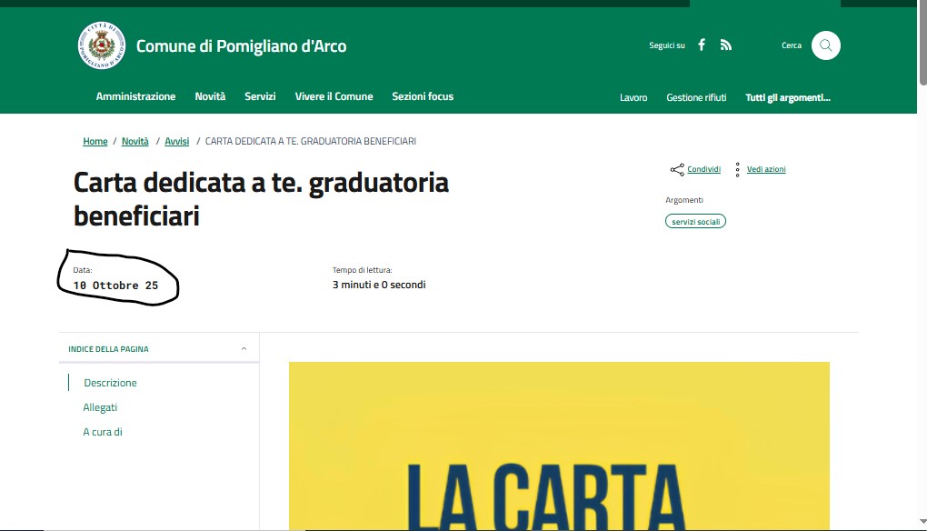Go to Vivere il Comune section
Screen dimensions: 927x531
pos(334,96)
